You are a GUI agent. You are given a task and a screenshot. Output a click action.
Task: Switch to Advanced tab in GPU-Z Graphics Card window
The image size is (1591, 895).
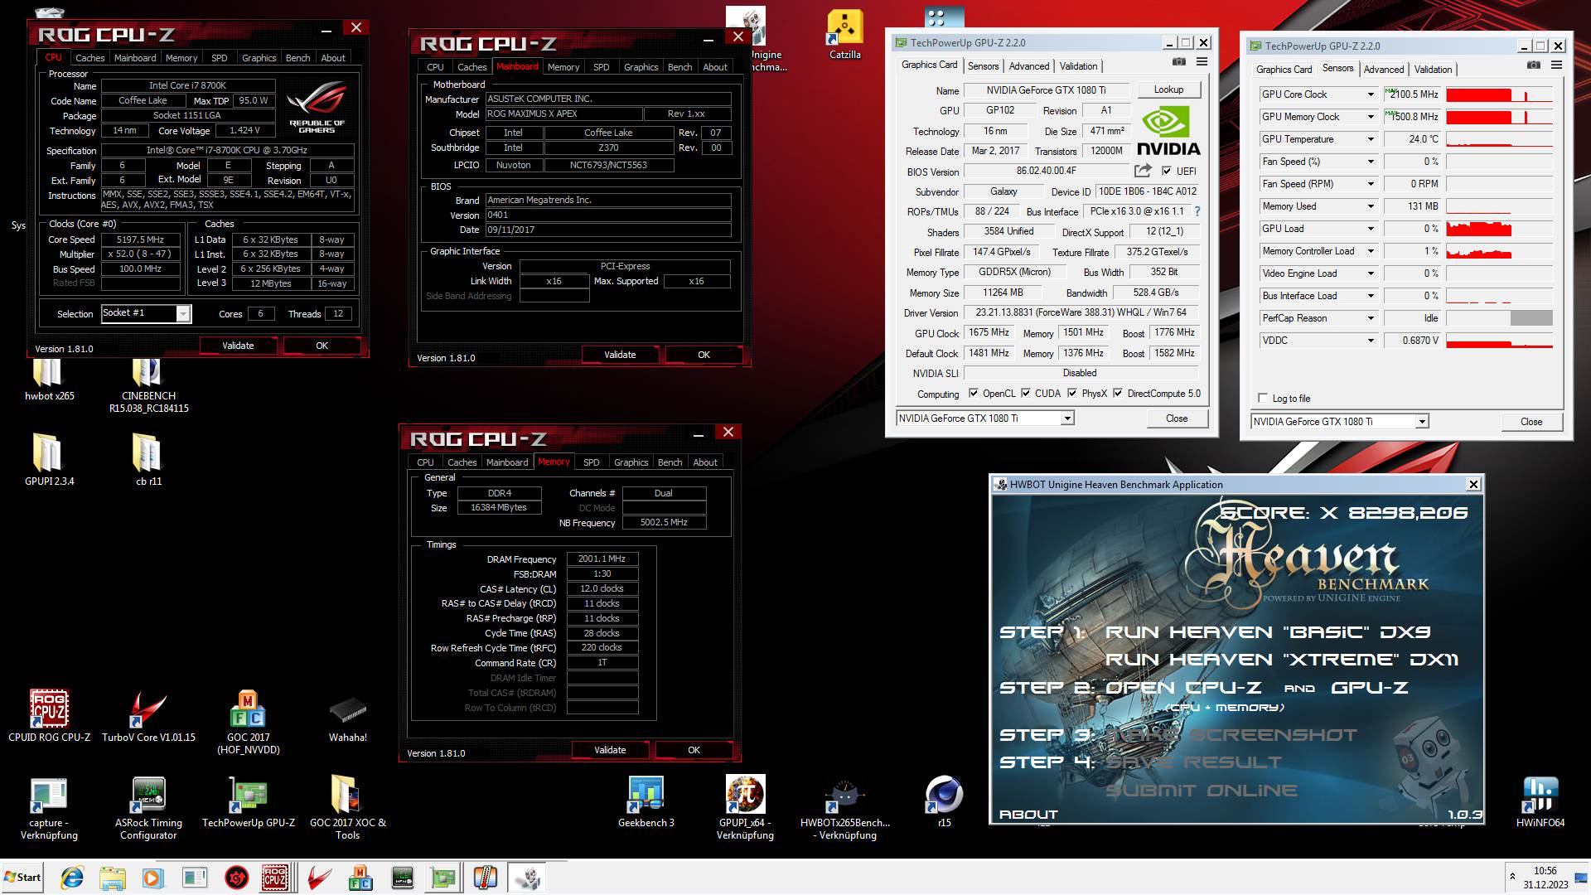click(1028, 66)
